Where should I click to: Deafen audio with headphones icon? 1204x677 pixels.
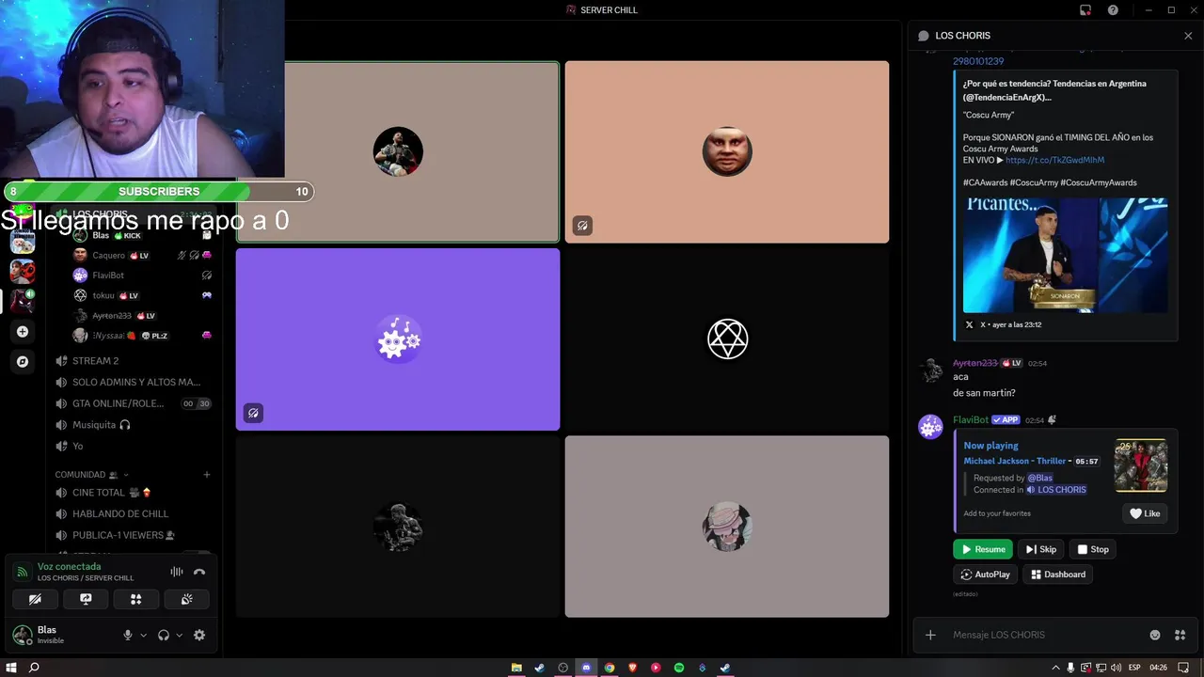tap(164, 635)
